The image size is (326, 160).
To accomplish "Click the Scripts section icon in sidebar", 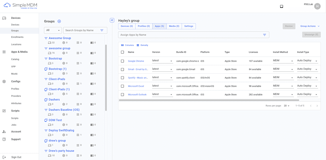I will 4,111.
